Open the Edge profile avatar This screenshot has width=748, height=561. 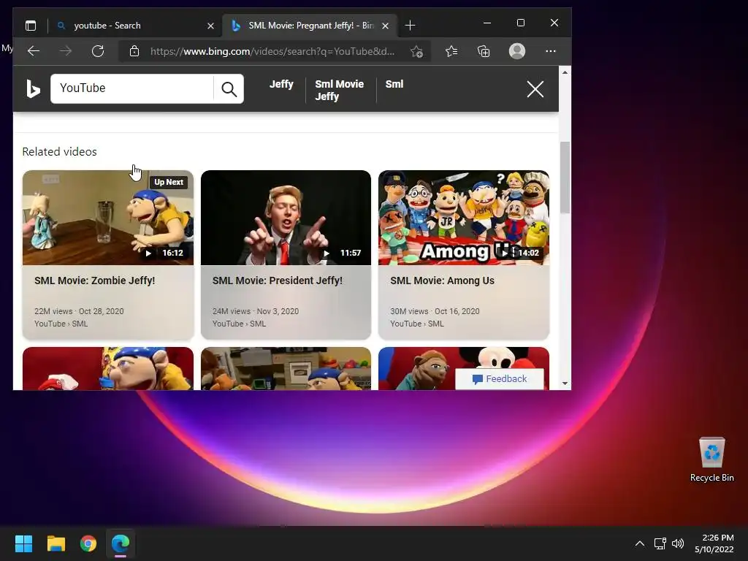517,51
